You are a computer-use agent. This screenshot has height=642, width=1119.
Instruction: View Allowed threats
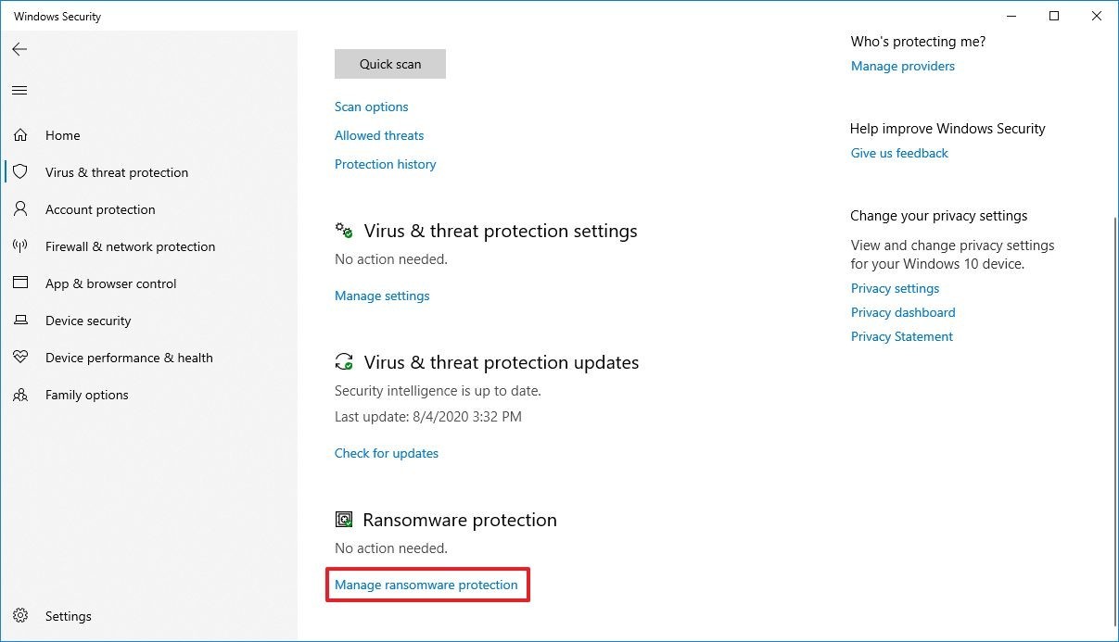click(379, 135)
